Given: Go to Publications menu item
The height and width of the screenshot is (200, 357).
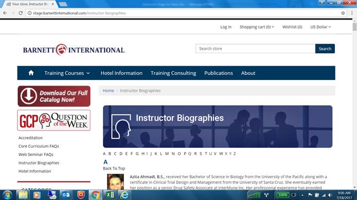Looking at the screenshot, I should pyautogui.click(x=219, y=73).
